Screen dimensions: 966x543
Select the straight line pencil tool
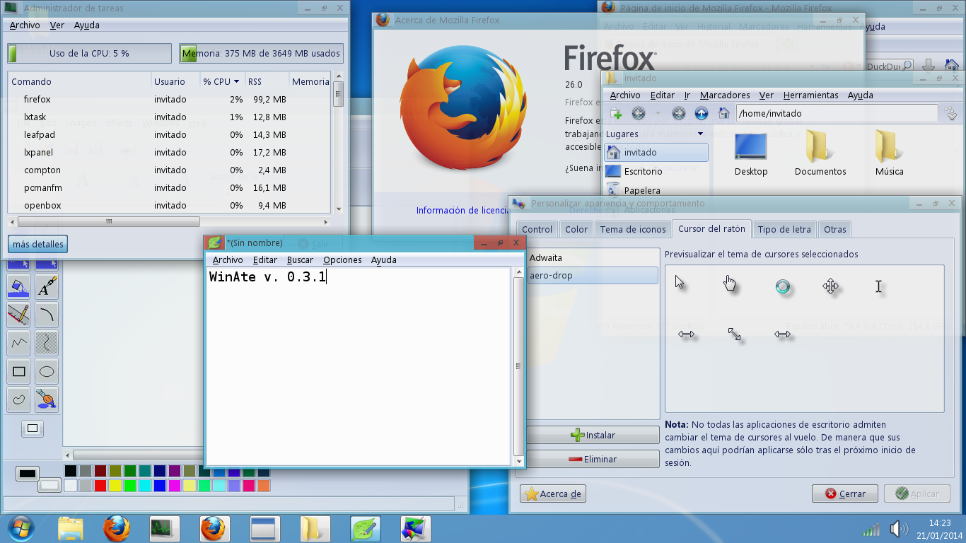click(18, 315)
